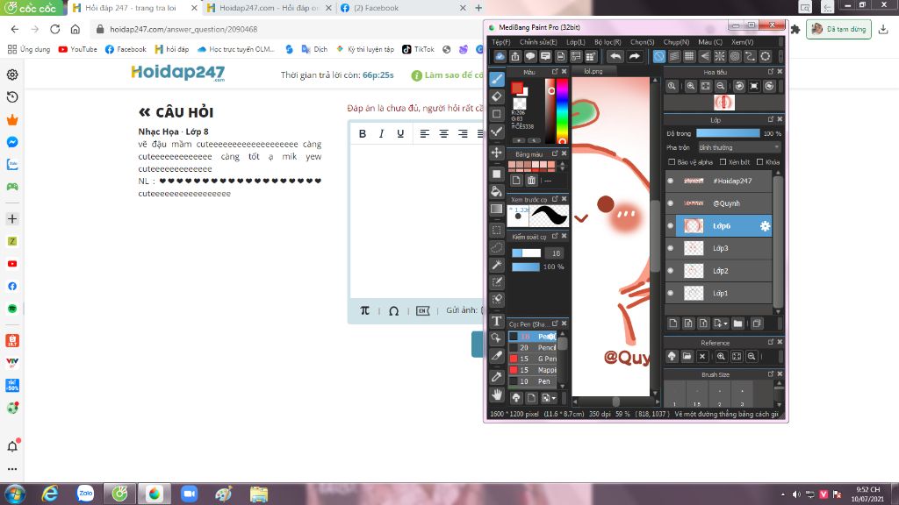This screenshot has height=505, width=899.
Task: Click the rainbow hue strip in color panel
Action: 561,111
